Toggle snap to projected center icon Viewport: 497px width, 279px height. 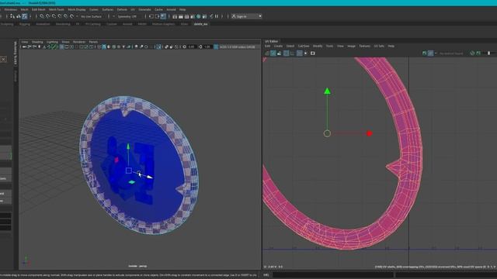[60, 16]
